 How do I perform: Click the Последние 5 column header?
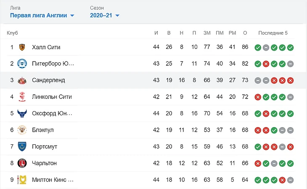coord(273,33)
